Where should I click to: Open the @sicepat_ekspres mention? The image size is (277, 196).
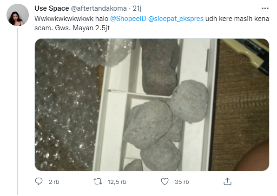point(176,19)
